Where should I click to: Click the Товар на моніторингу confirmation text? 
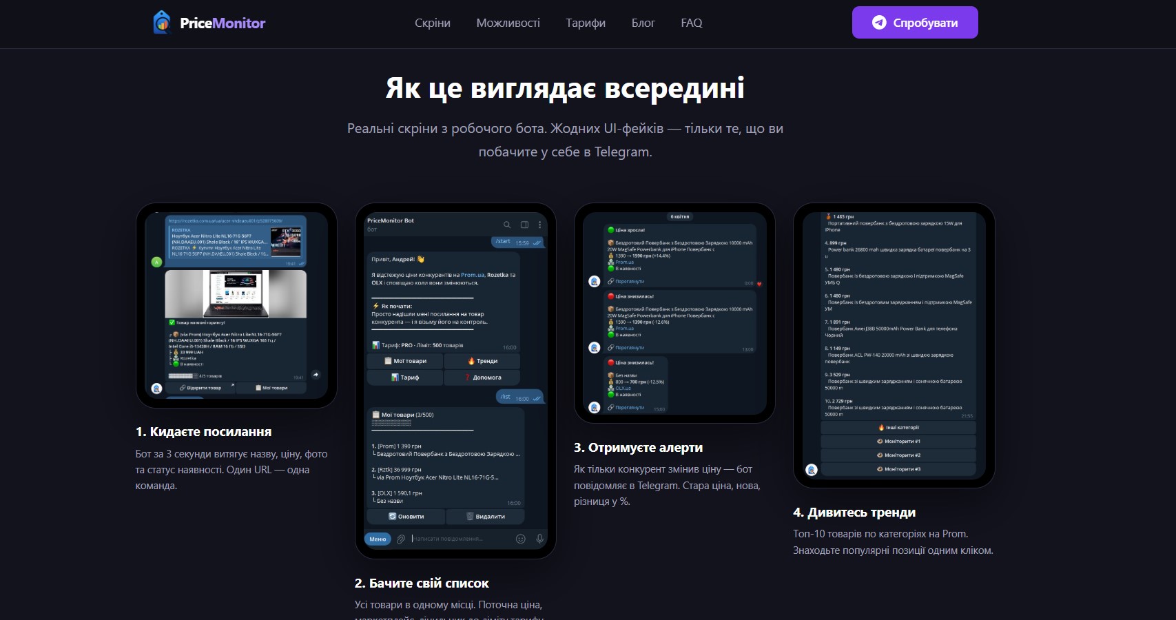197,322
